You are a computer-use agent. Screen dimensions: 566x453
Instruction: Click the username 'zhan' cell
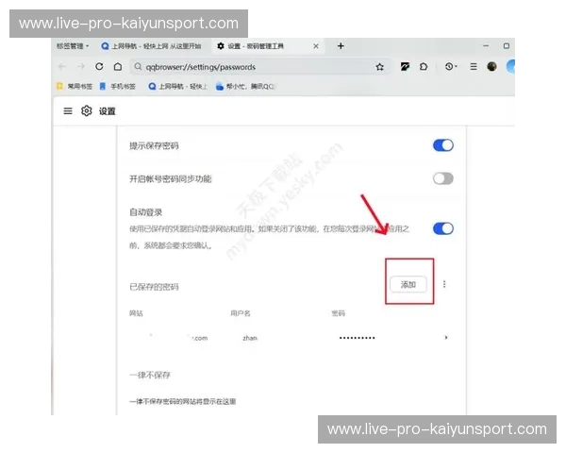coord(250,338)
